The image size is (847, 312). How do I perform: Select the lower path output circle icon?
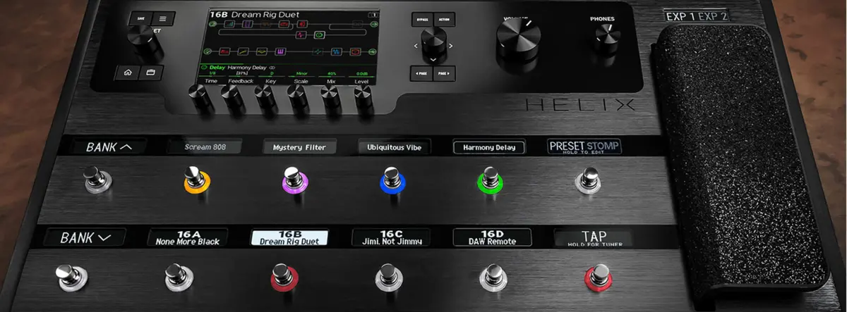[373, 51]
